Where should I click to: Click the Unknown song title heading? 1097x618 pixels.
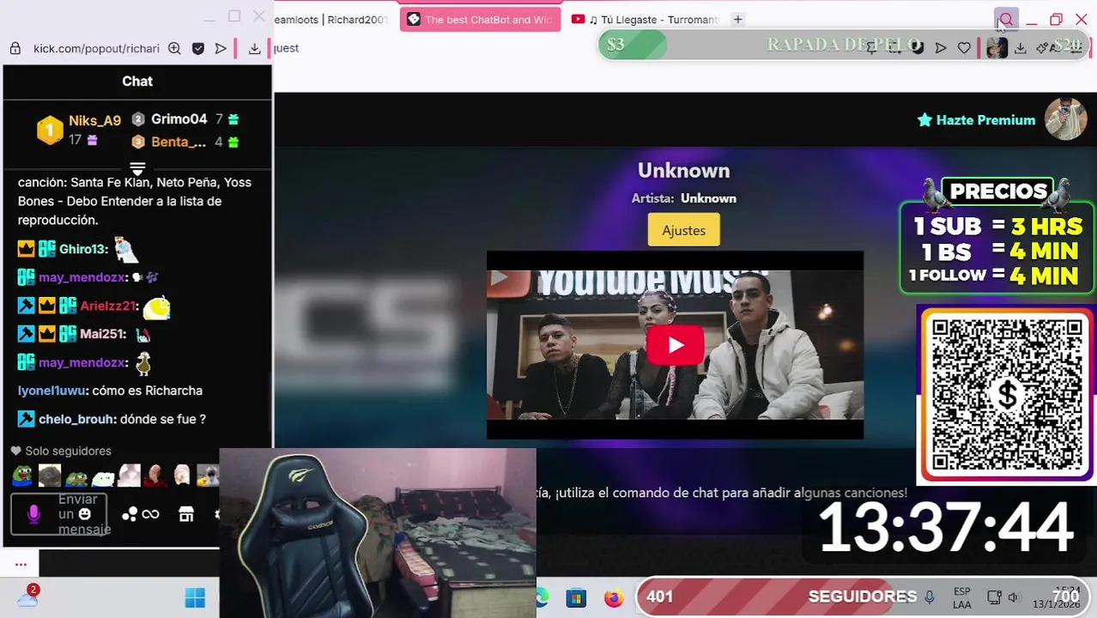(683, 171)
